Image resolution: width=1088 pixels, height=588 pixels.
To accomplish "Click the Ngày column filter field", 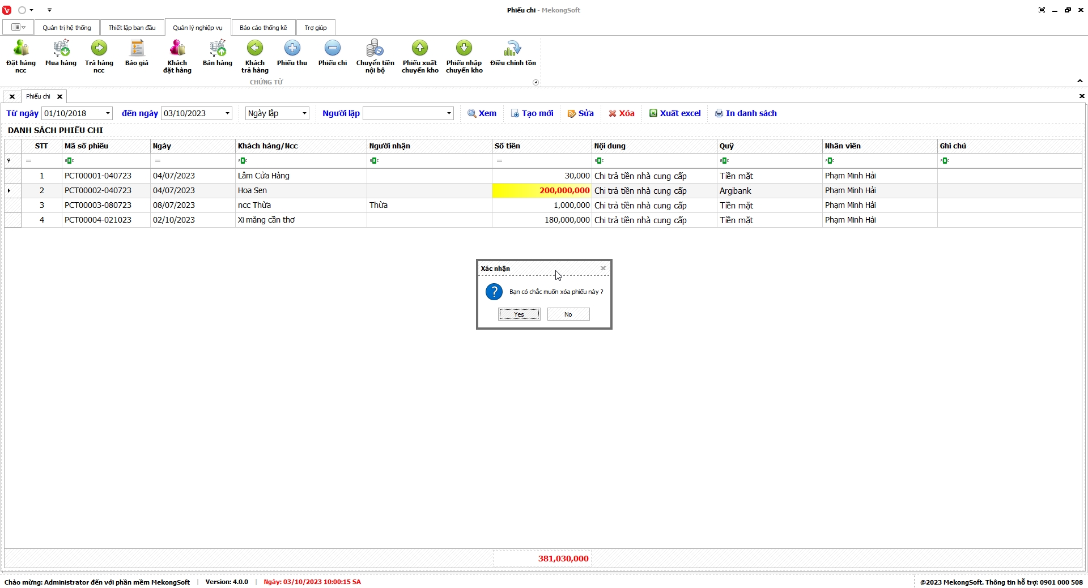I will click(193, 161).
